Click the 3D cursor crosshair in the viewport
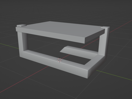Viewport: 132px width, 99px height. click(59, 60)
